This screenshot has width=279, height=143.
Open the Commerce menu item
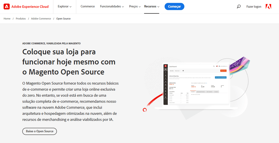coord(87,7)
